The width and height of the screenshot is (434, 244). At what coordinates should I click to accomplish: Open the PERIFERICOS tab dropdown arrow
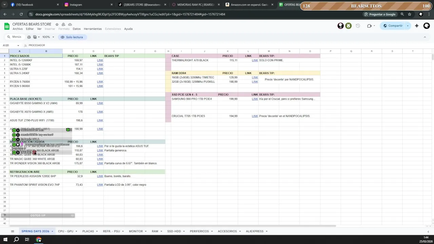pyautogui.click(x=212, y=231)
